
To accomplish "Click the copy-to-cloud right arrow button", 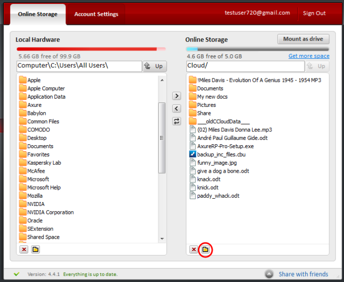I will [176, 96].
